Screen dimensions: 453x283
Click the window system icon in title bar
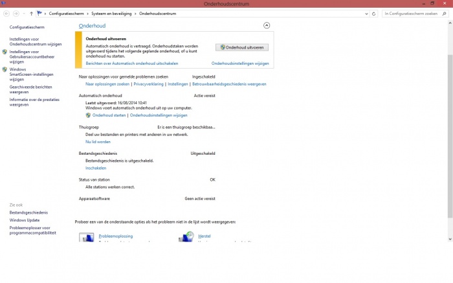tap(3, 3)
